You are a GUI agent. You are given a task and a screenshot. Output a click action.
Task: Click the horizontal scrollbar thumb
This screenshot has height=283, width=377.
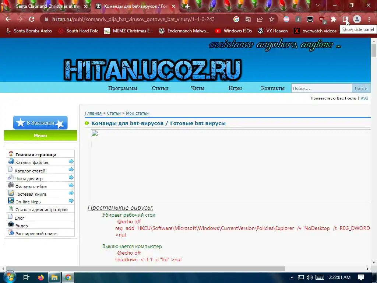[146, 269]
